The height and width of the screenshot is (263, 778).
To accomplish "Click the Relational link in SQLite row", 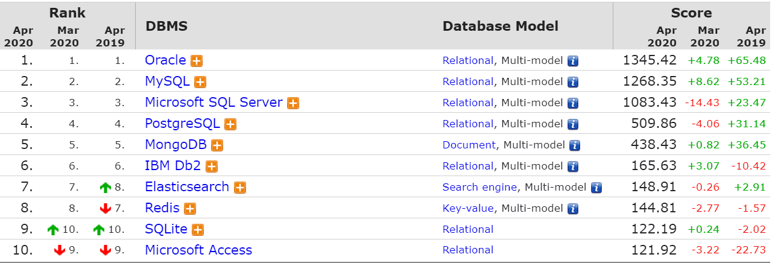I will tap(468, 229).
